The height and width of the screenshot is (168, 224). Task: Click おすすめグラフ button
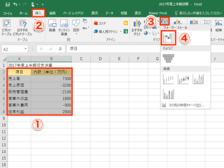tap(137, 28)
